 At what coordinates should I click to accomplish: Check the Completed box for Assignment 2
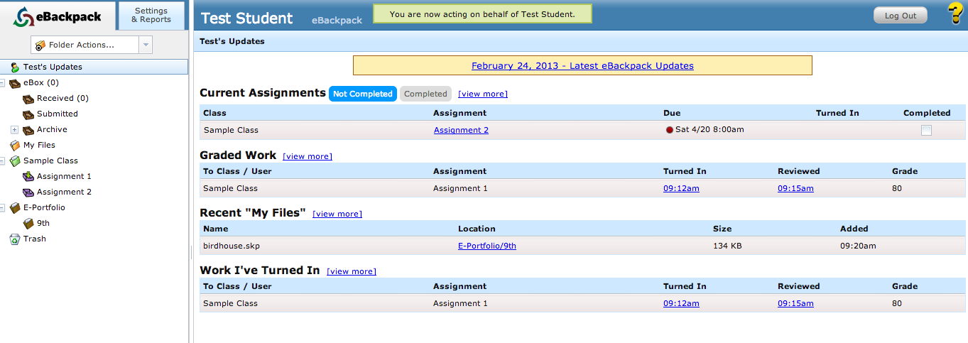926,130
